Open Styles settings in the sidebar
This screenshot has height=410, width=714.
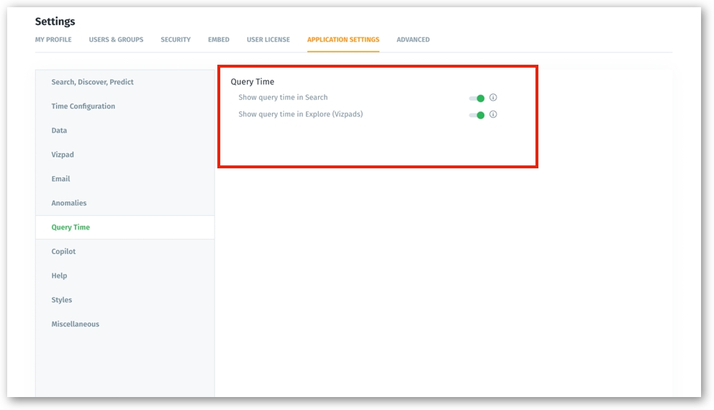[x=62, y=300]
